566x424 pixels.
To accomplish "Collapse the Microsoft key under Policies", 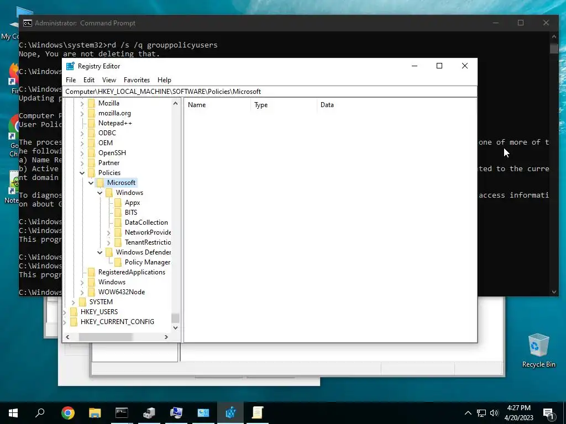I will click(x=91, y=183).
